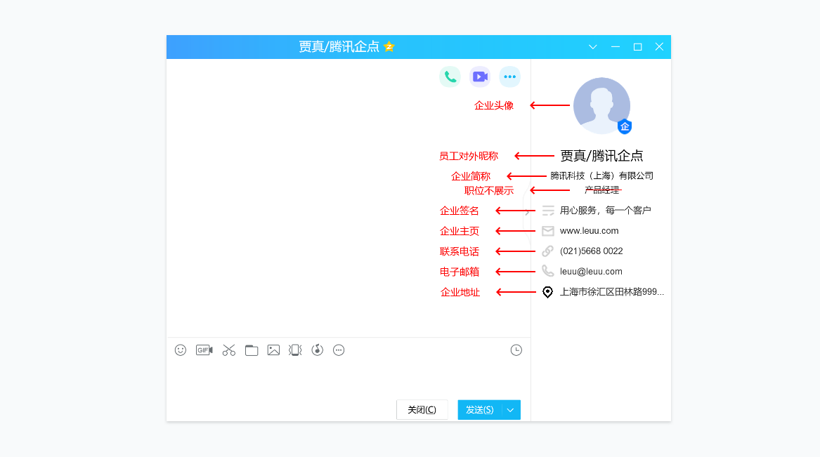
Task: Click the address 上海市徐汇区田林路999...
Action: pyautogui.click(x=612, y=292)
